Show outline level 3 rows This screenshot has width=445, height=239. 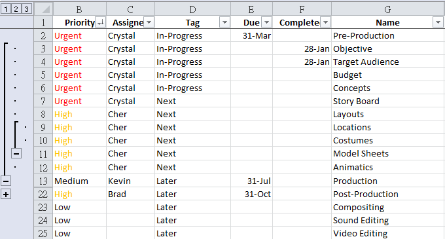(27, 9)
